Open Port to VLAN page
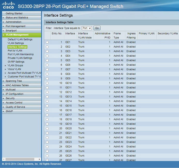 15,51
